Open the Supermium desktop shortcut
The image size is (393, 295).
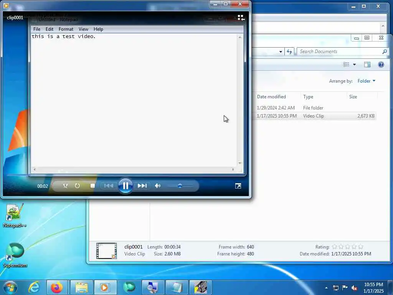coord(15,255)
